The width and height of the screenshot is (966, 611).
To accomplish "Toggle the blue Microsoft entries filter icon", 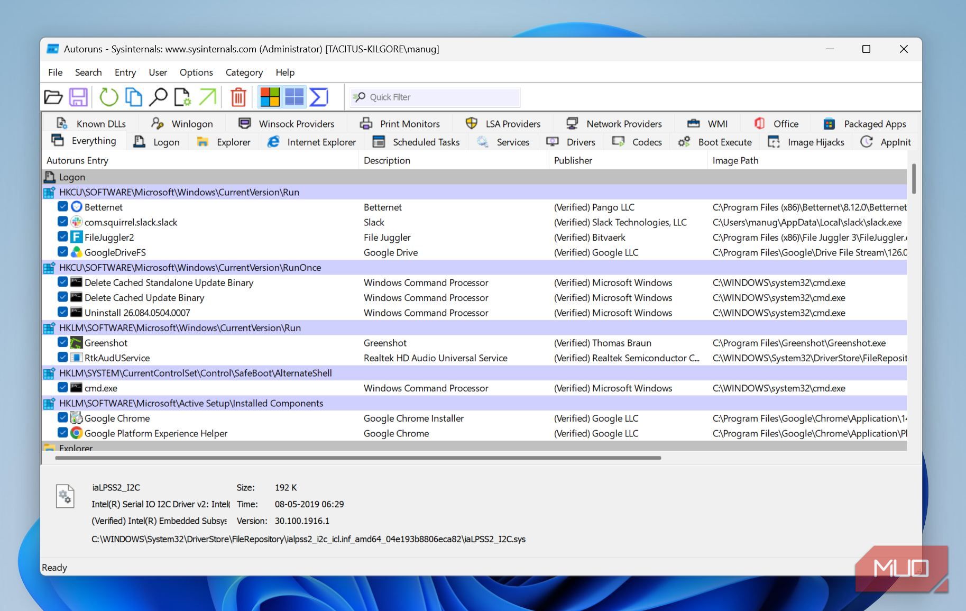I will point(294,97).
